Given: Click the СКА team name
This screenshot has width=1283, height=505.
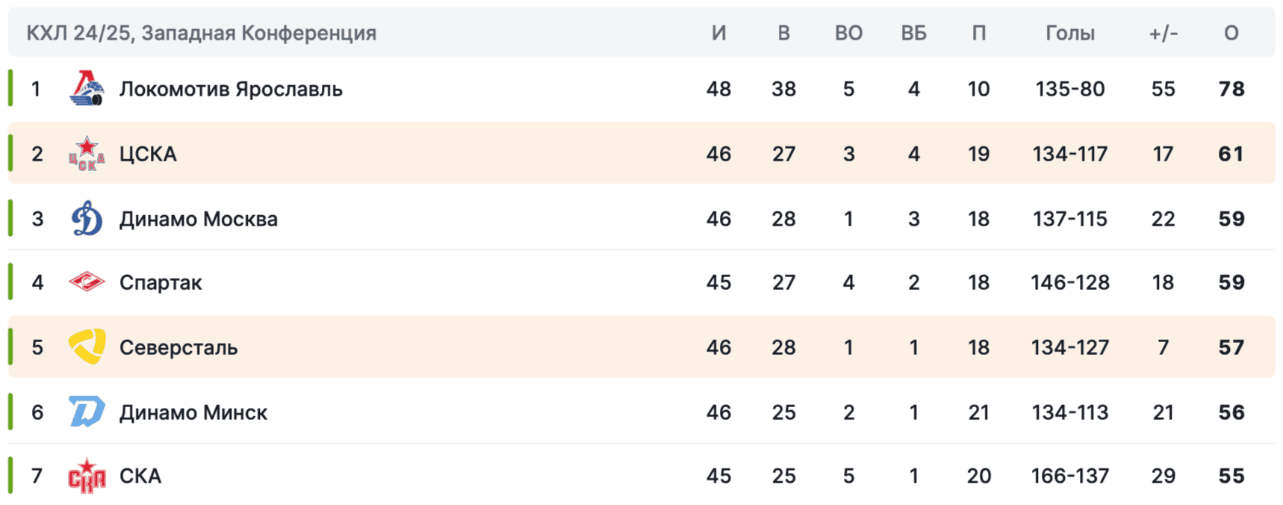Looking at the screenshot, I should (140, 477).
